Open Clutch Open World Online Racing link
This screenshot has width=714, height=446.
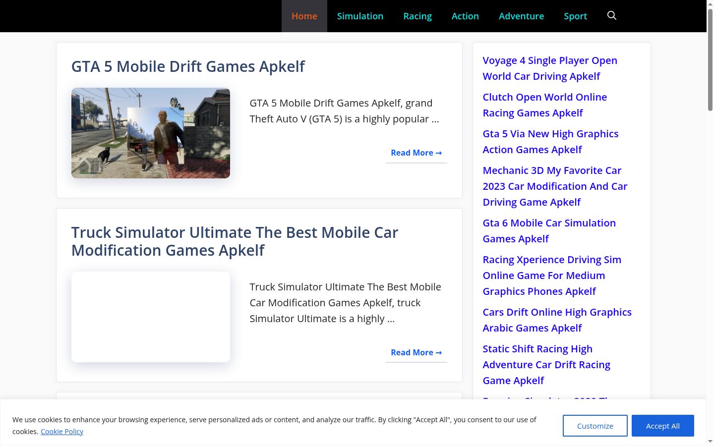[544, 105]
